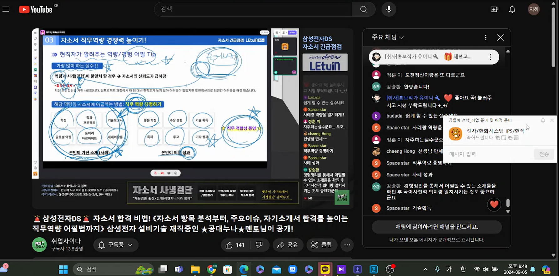Click Space star's 기술획득 chat message
The image size is (559, 276).
422,208
